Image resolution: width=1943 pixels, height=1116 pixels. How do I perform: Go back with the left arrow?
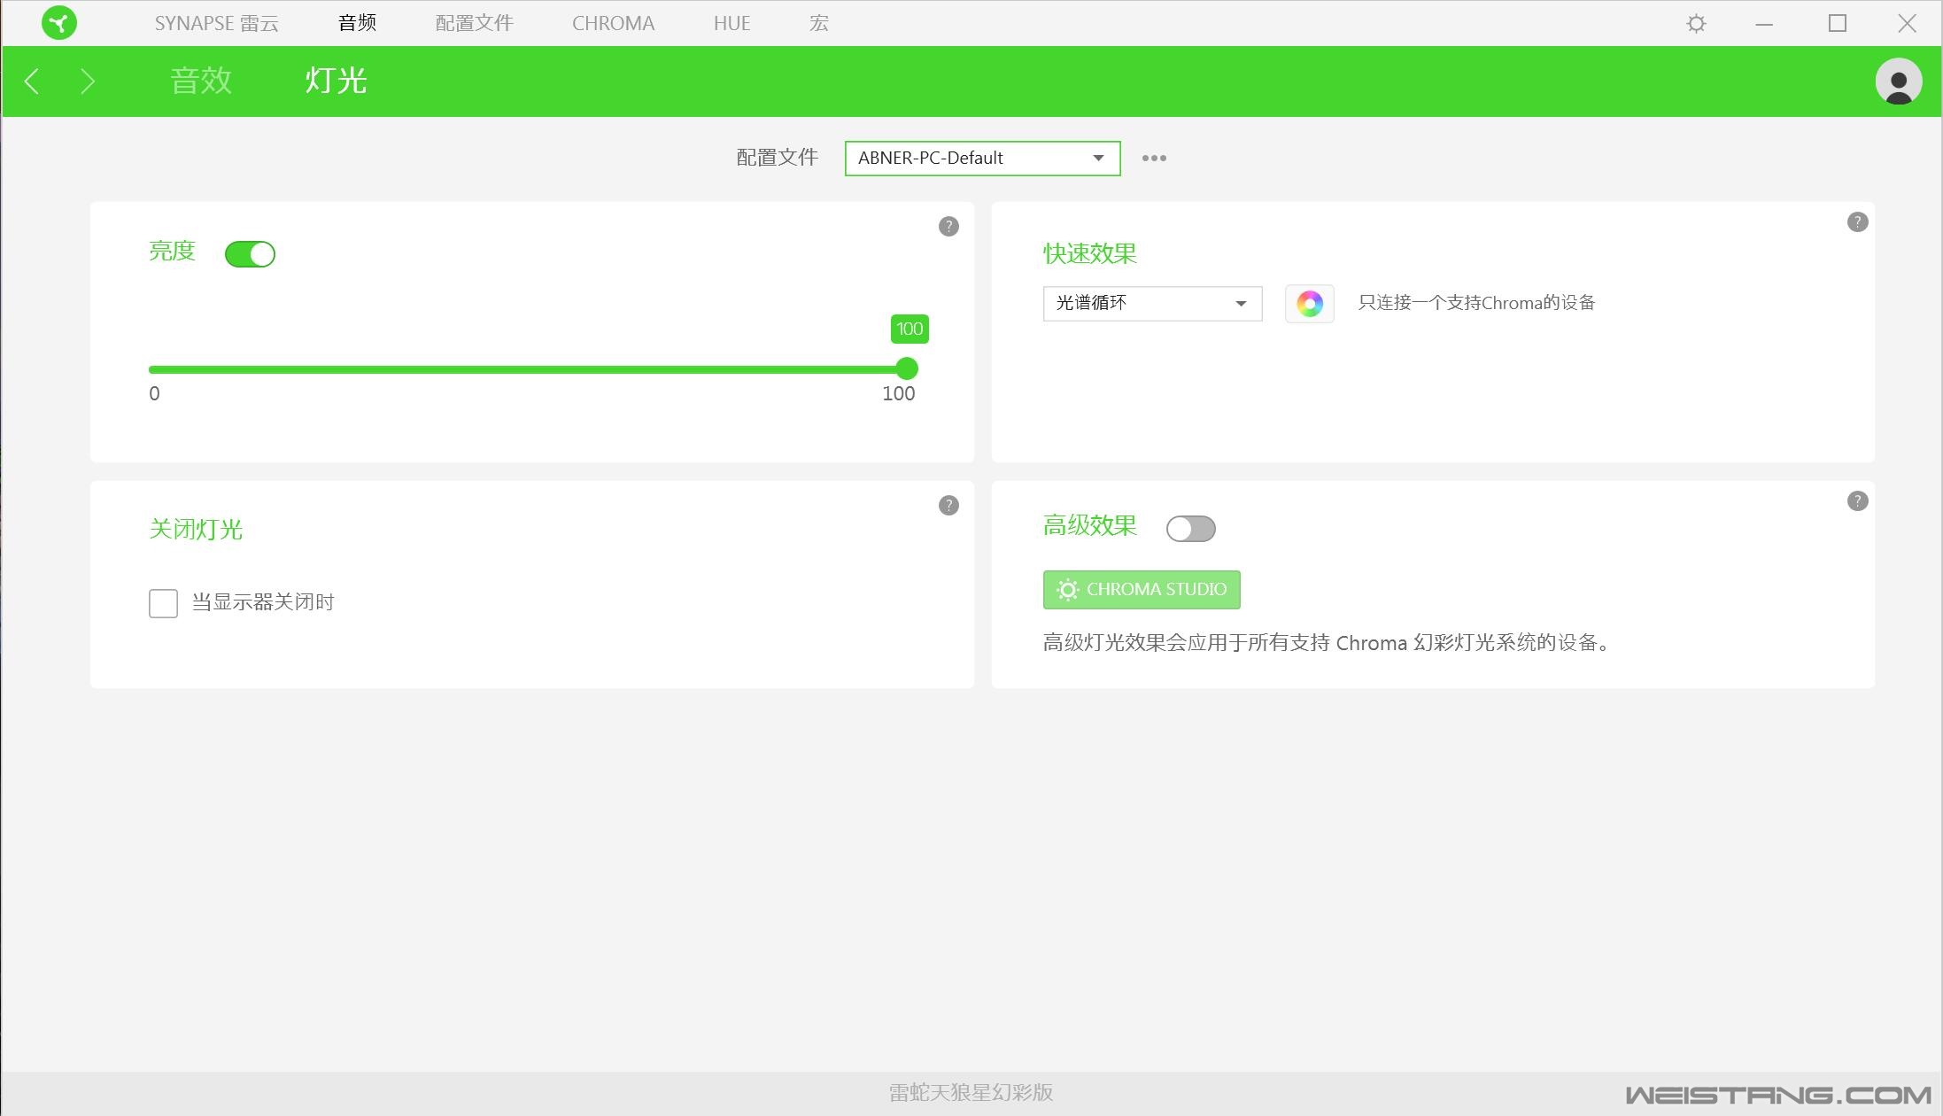(x=32, y=81)
